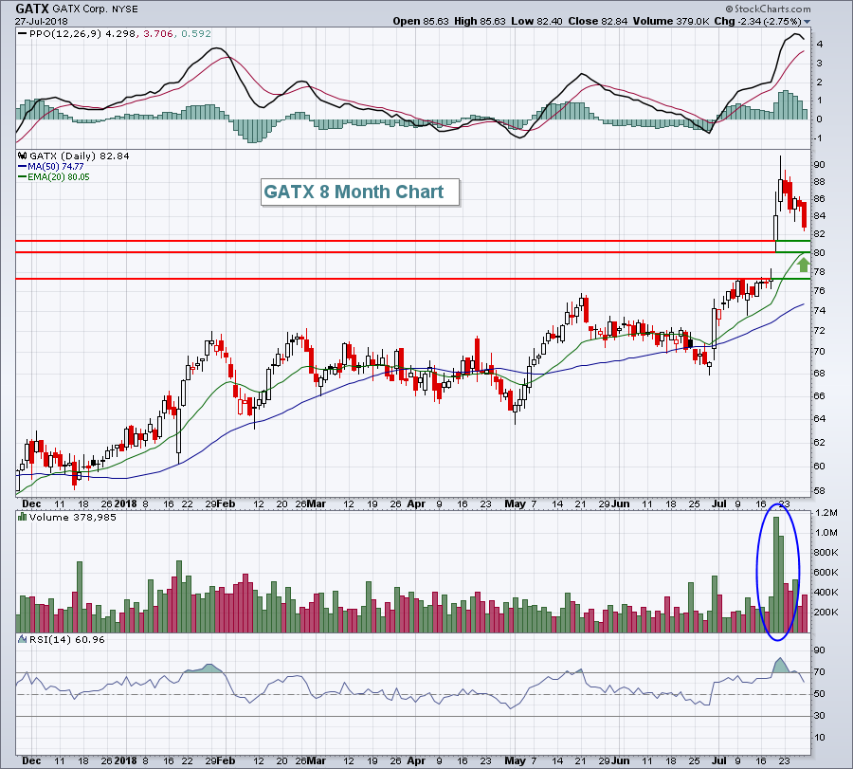Click the 'GATX 8 Month Chart' title box
This screenshot has width=853, height=769.
(359, 192)
